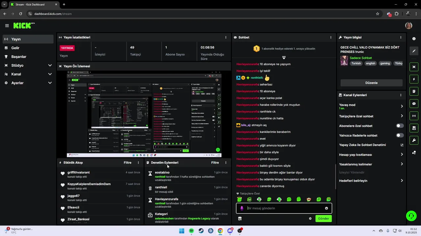Image resolution: width=421 pixels, height=236 pixels.
Task: Click the wrench tools icon in right rail
Action: point(414,140)
